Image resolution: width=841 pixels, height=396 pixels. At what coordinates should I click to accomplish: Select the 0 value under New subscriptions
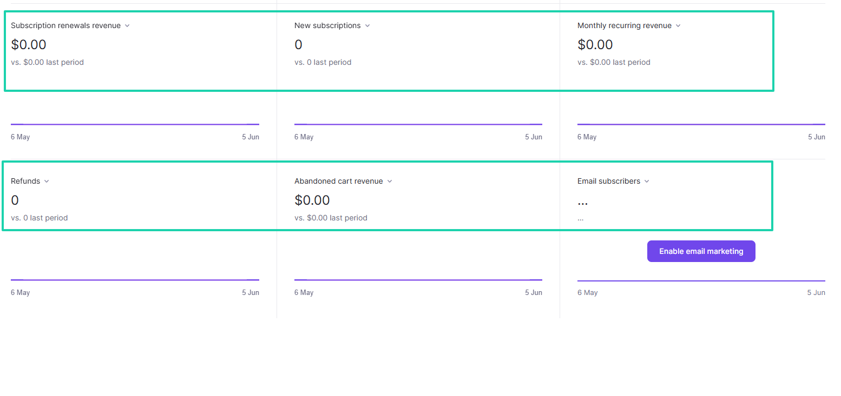(x=298, y=44)
